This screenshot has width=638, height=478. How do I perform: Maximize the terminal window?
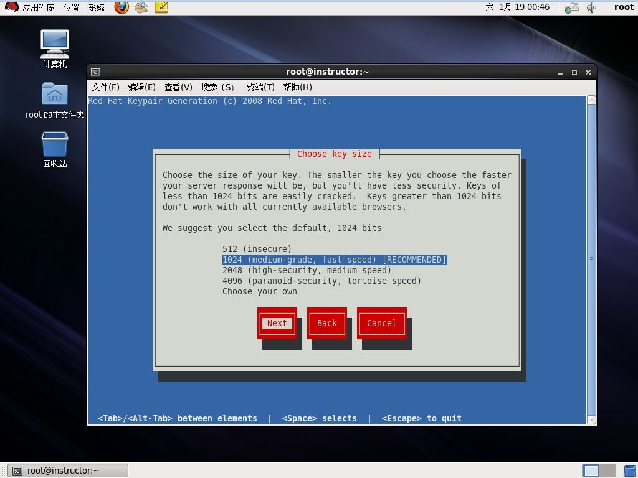click(x=574, y=72)
